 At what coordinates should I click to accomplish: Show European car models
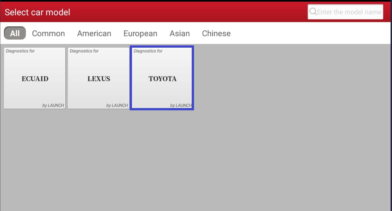point(140,33)
